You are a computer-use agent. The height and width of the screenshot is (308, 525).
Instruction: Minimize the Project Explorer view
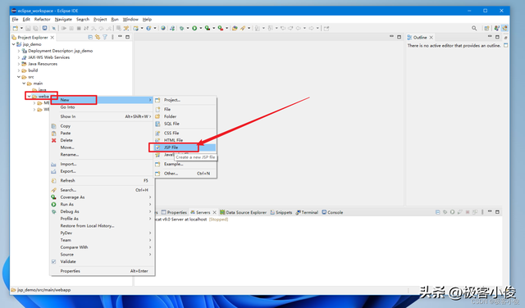(x=120, y=36)
